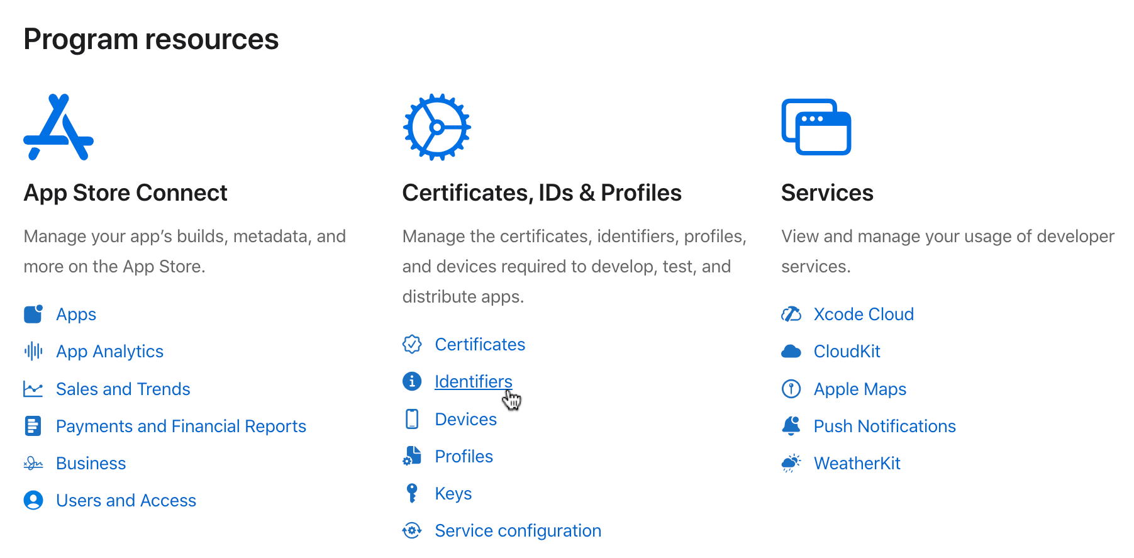The height and width of the screenshot is (558, 1134).
Task: Click the App Analytics waveform icon
Action: point(33,351)
